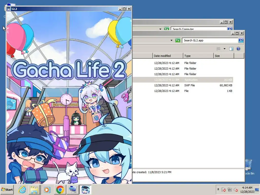Image resolution: width=260 pixels, height=195 pixels.
Task: Click the Gacha Life 2 title logo
Action: coord(69,70)
